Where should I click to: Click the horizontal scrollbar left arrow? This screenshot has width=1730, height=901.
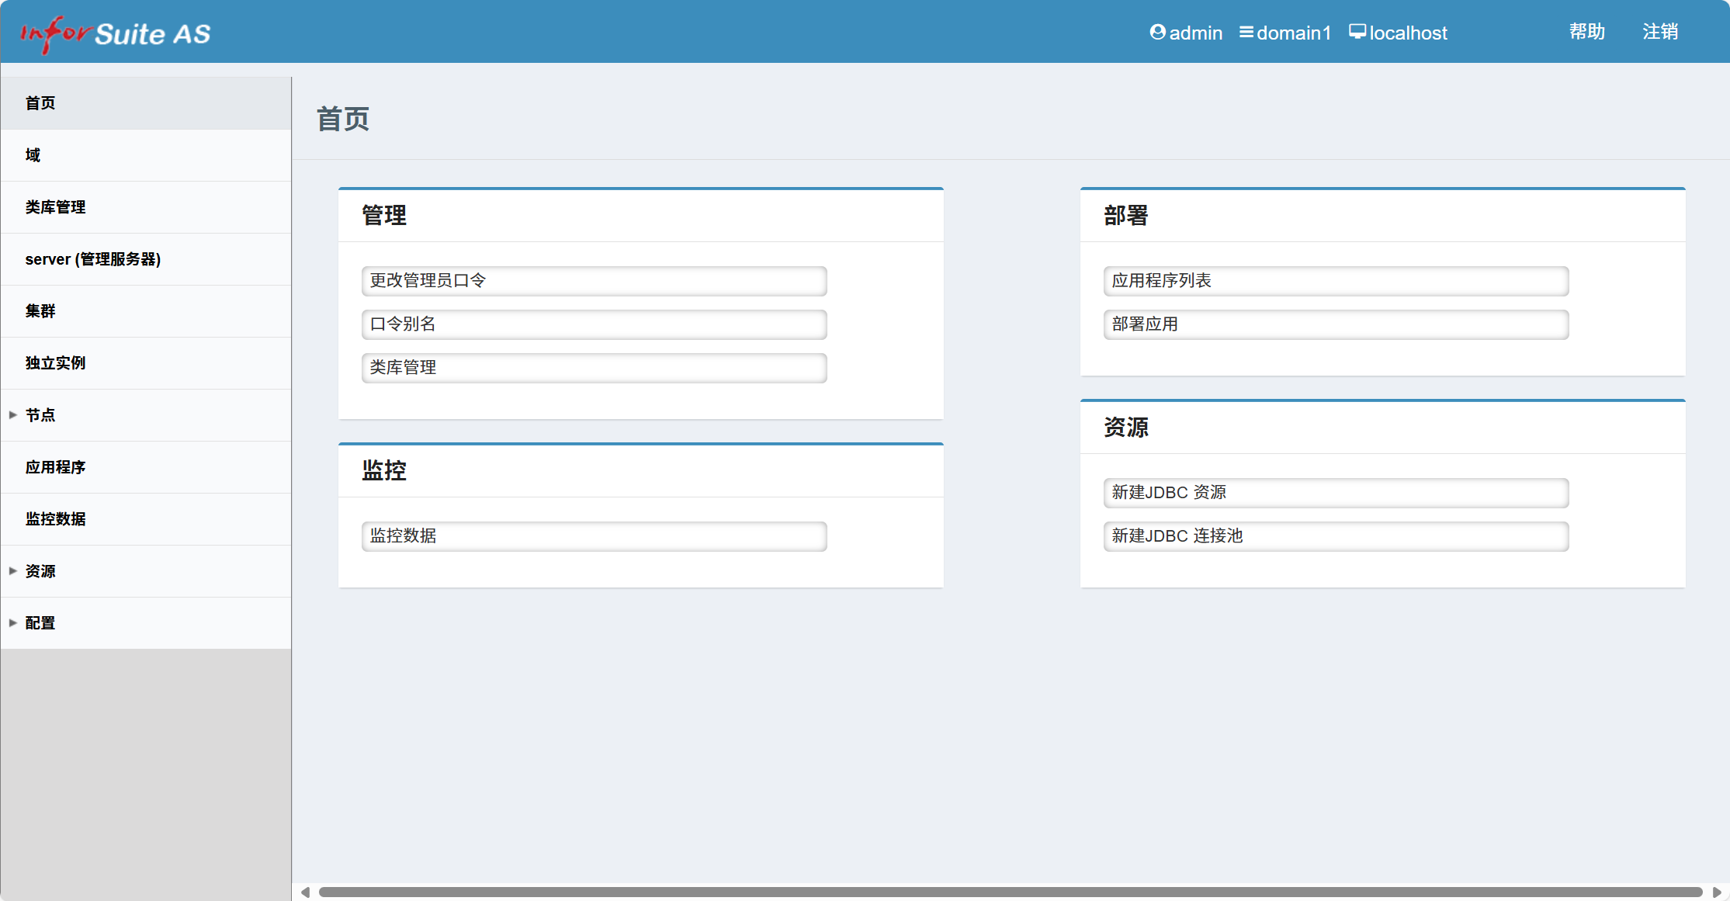305,892
